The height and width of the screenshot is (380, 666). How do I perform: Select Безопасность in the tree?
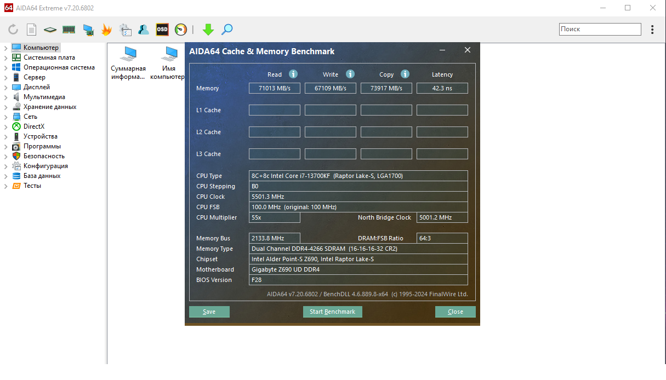pos(44,156)
